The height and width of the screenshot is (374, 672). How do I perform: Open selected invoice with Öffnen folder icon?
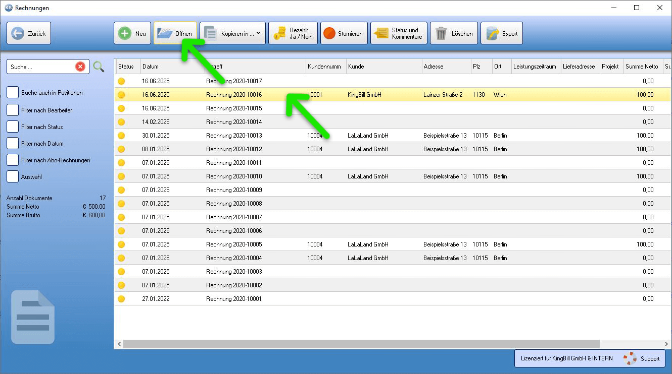(165, 33)
